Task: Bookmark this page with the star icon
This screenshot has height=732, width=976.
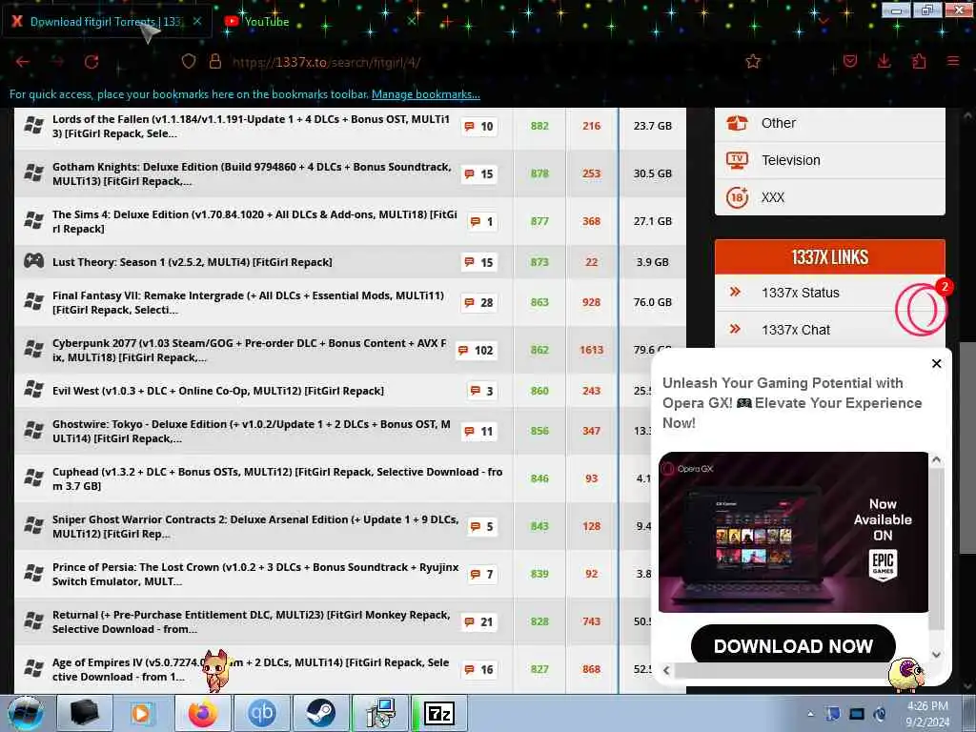Action: 753,61
